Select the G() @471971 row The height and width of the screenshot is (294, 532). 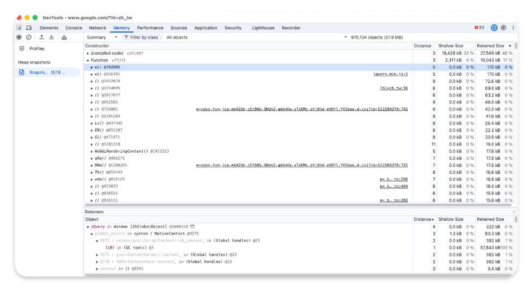tap(299, 137)
